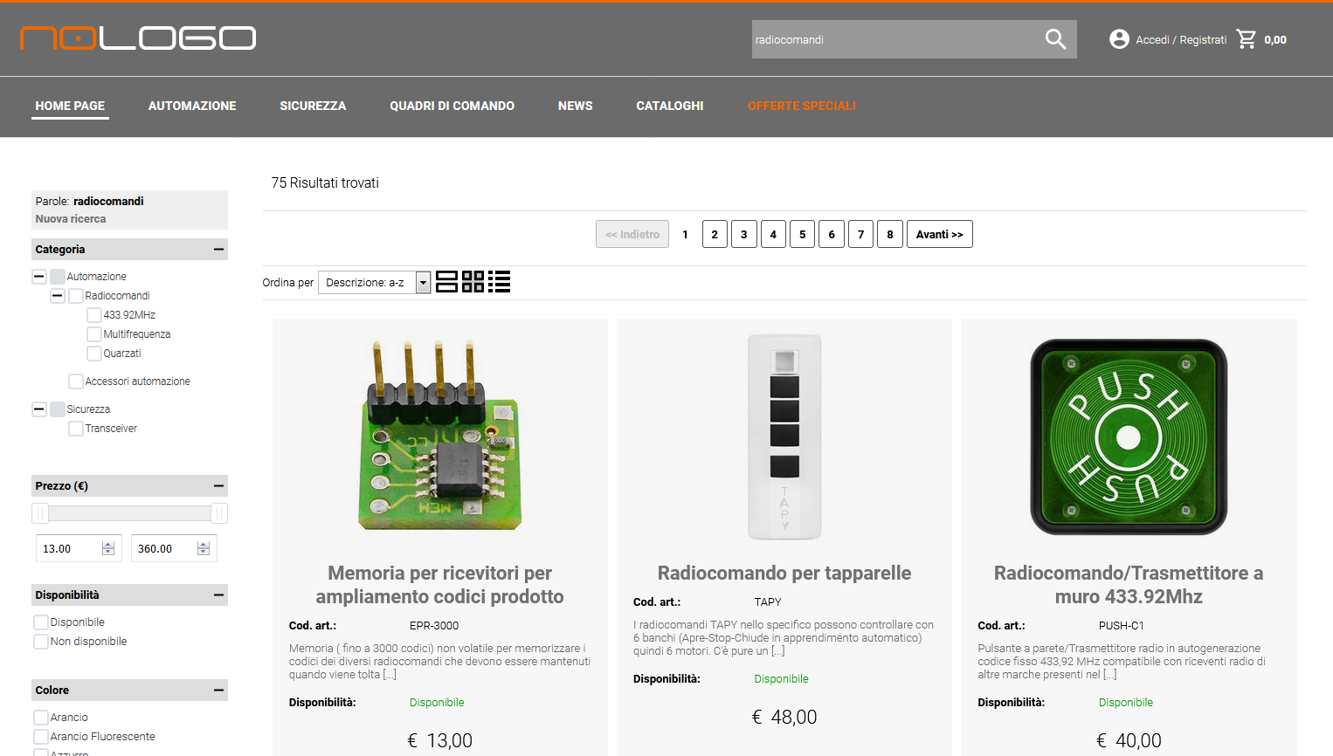Open Radiocomando per tapparelle product title
The height and width of the screenshot is (756, 1333).
(x=784, y=573)
